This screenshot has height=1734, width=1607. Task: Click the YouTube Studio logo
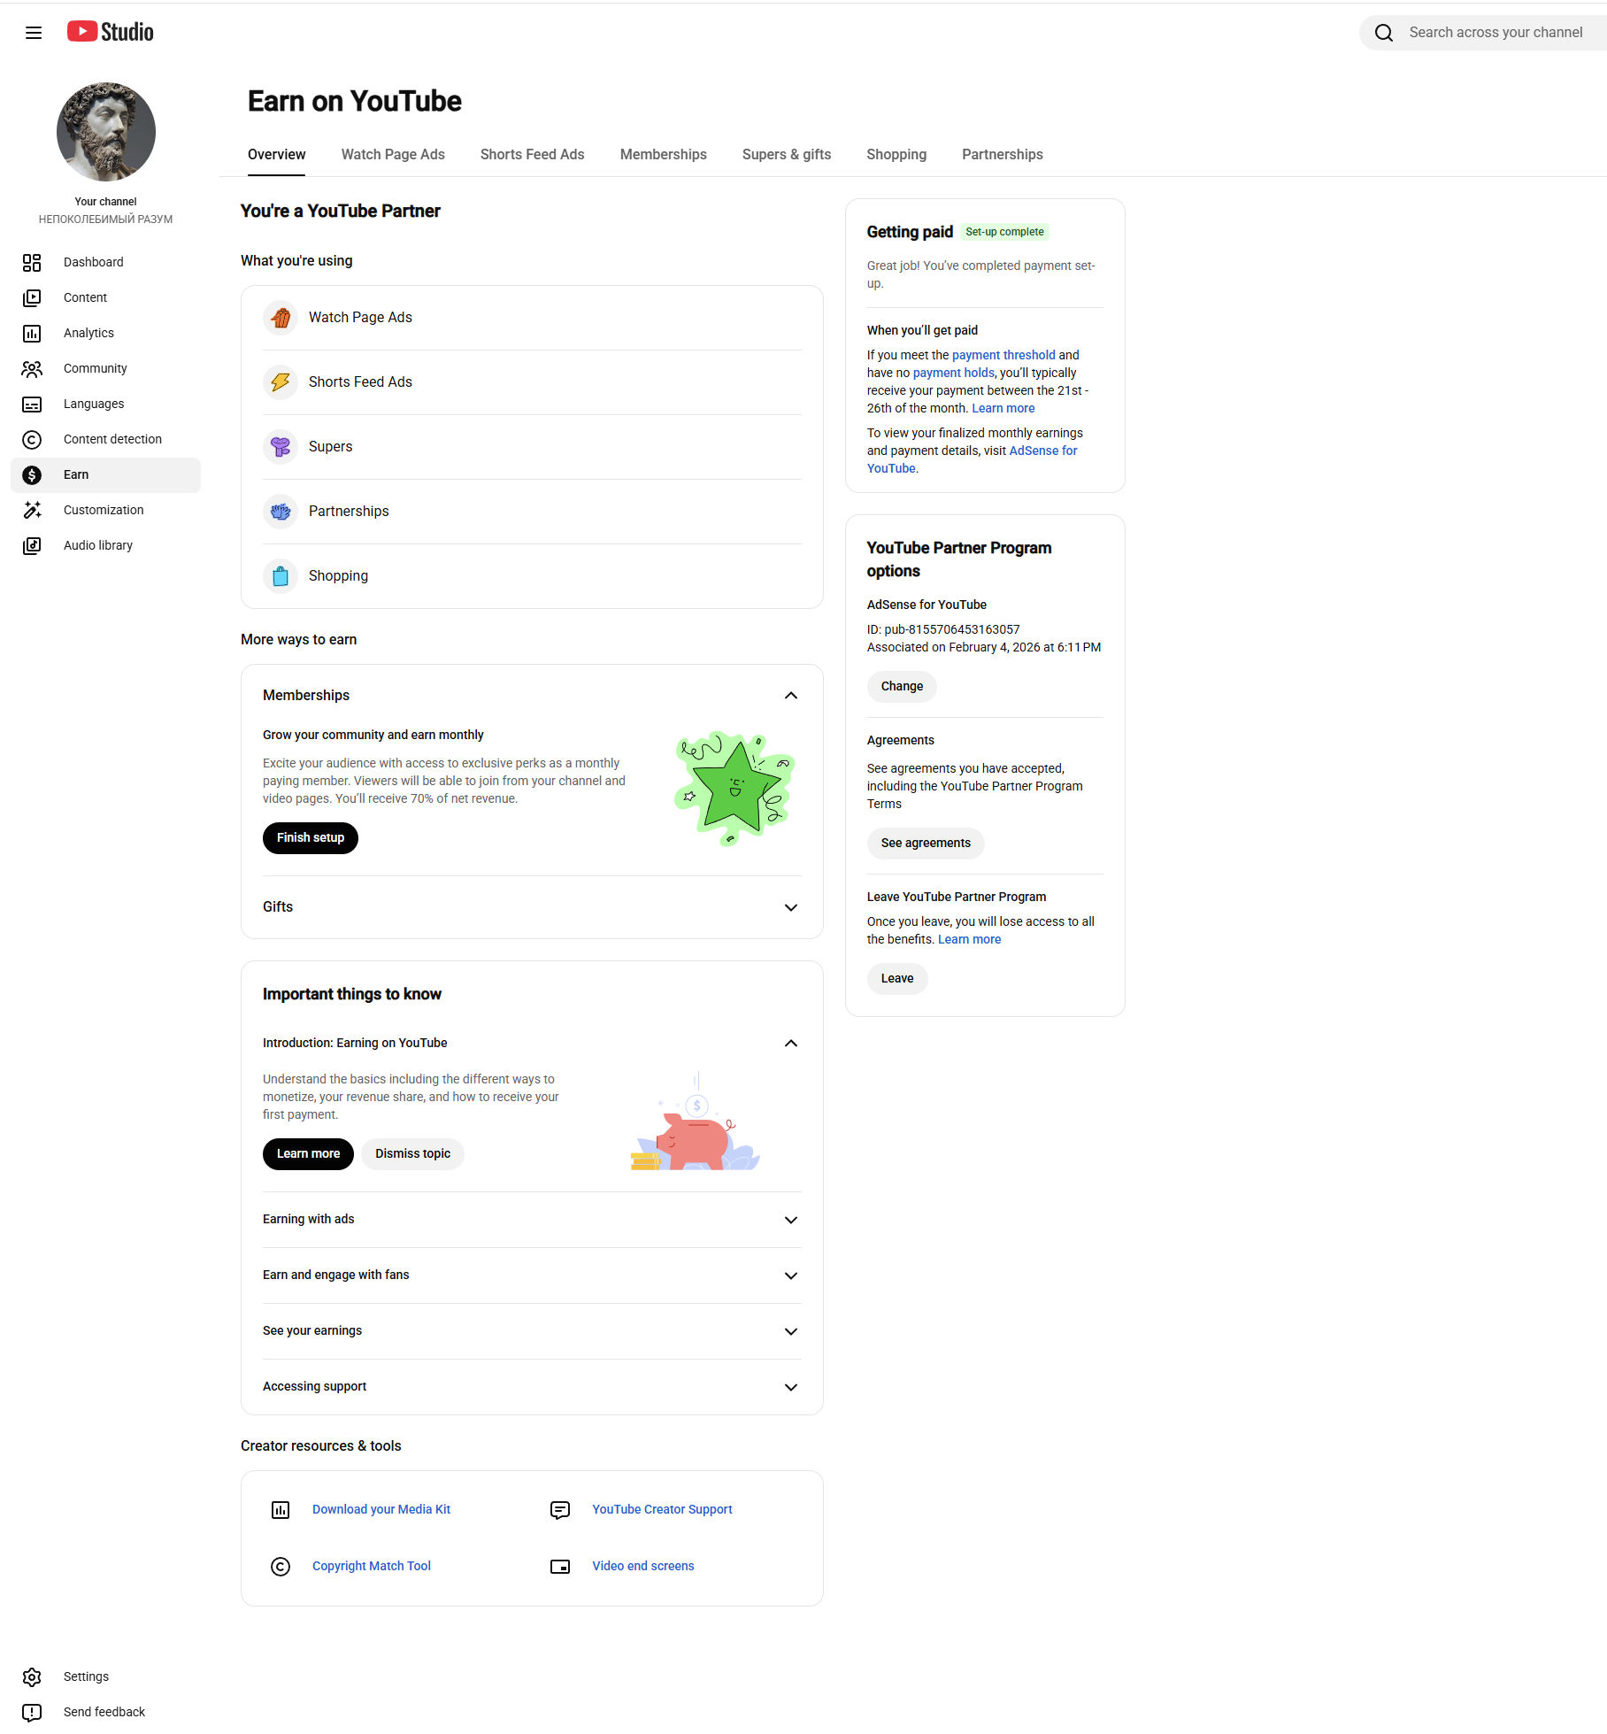coord(110,32)
